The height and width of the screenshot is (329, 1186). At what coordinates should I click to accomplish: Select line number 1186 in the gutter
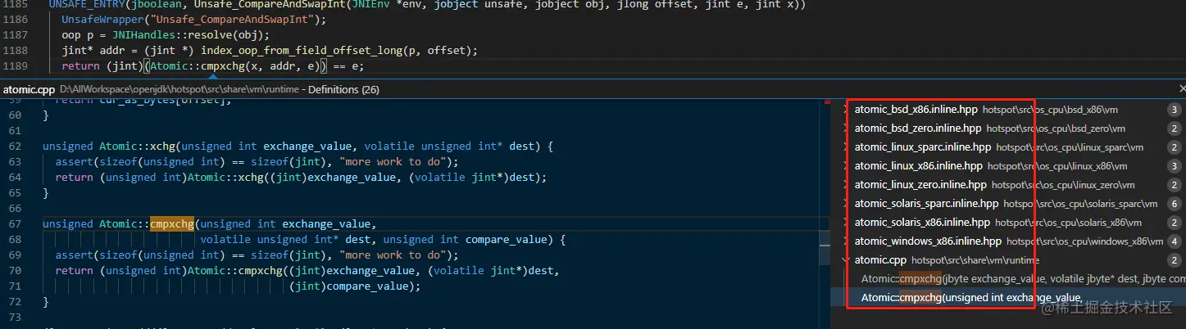(x=16, y=19)
